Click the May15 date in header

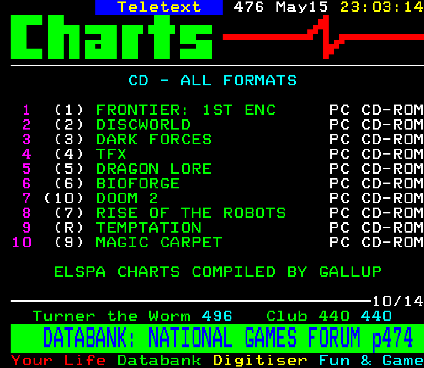click(302, 7)
